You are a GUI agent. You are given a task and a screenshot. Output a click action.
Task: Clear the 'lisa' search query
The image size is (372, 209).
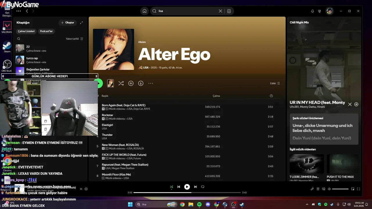point(220,11)
